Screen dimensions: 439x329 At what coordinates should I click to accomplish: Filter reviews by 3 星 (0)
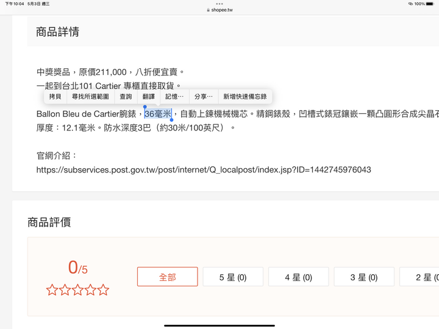pos(364,277)
